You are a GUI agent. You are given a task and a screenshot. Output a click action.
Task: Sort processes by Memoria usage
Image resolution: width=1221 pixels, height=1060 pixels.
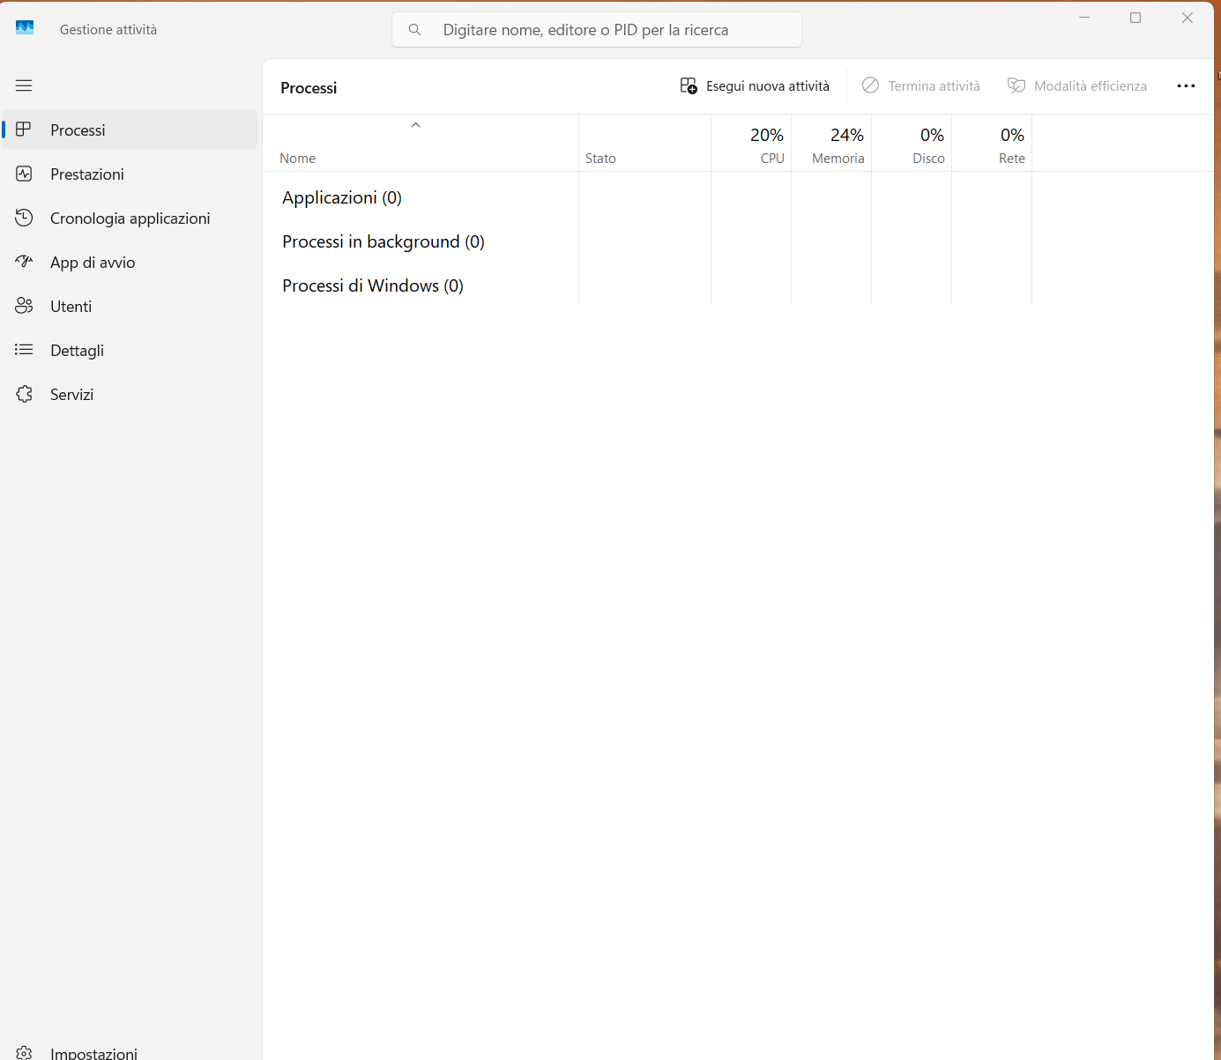(x=831, y=144)
